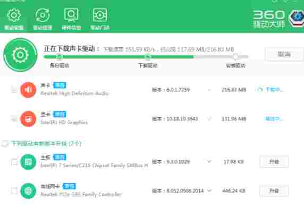This screenshot has height=209, width=304.
Task: Check the Realtek PCIe GBE Family Controller box
Action: click(x=14, y=191)
